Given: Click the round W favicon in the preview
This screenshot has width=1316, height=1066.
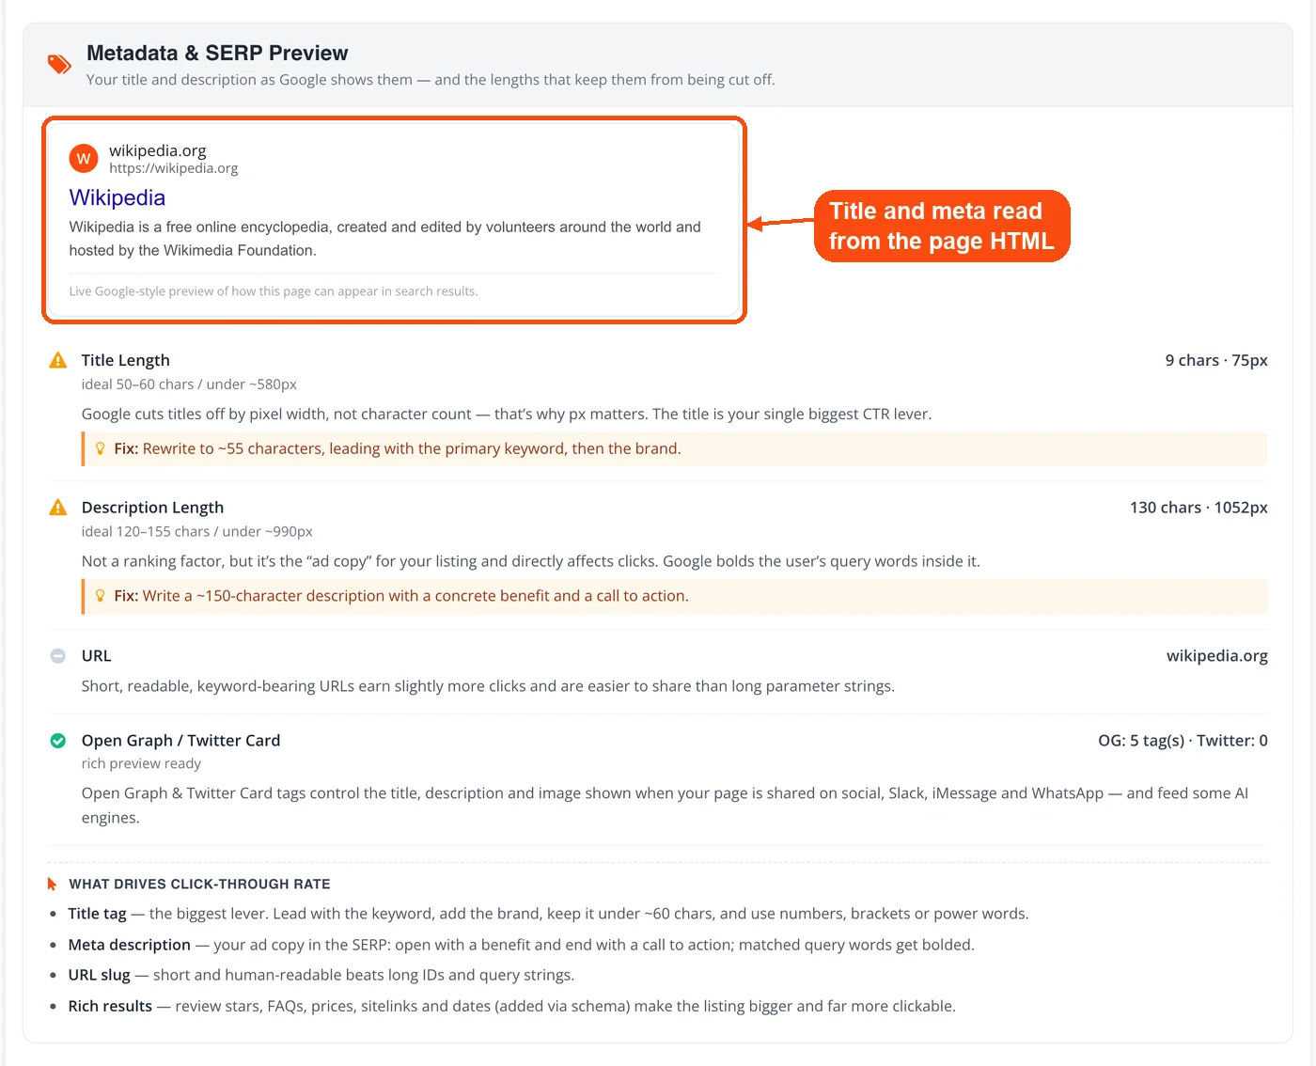Looking at the screenshot, I should tap(84, 159).
